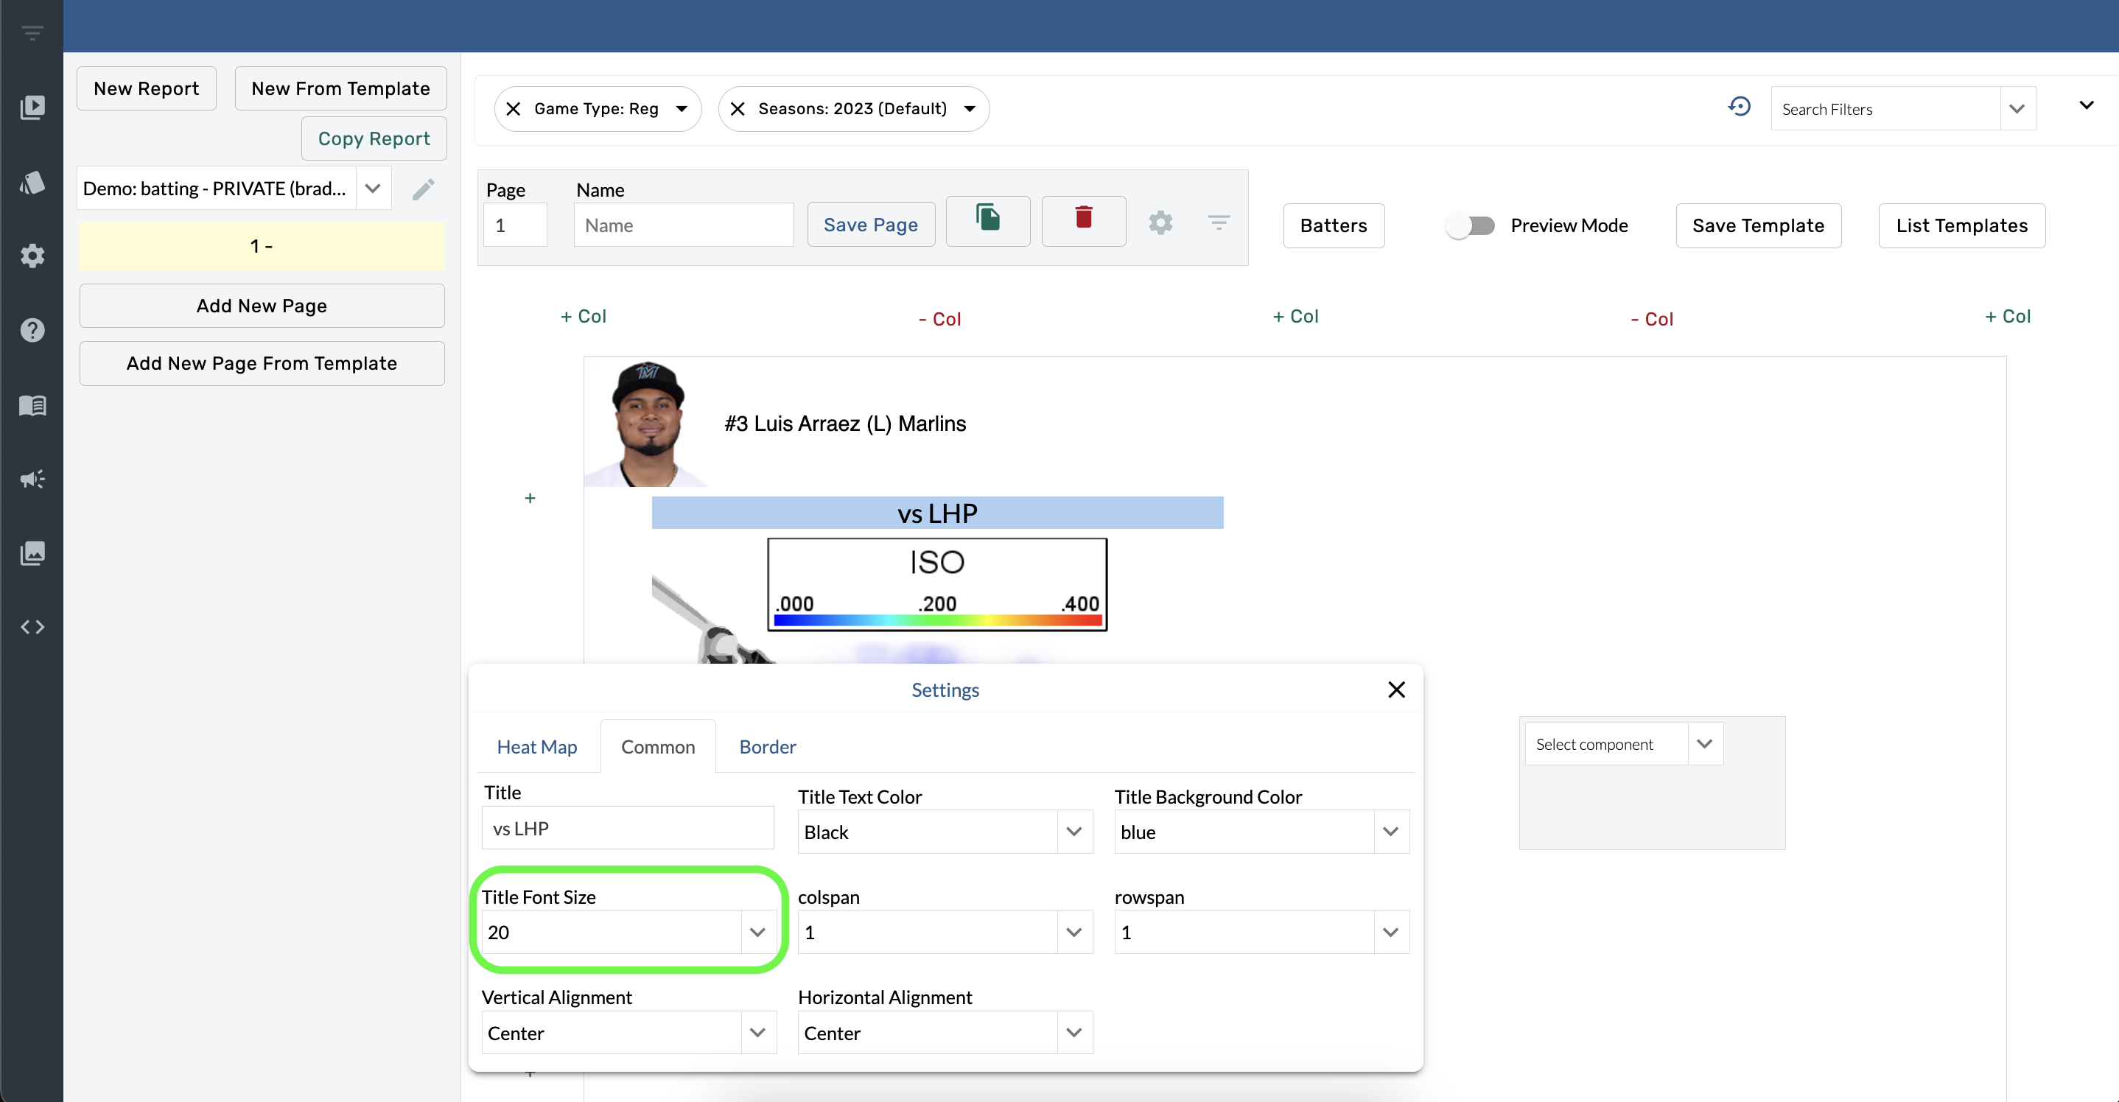This screenshot has height=1102, width=2119.
Task: Open page settings gear icon
Action: coord(1160,223)
